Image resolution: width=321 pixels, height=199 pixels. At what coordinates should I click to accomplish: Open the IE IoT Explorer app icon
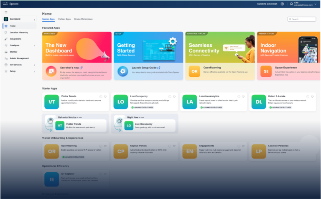[x=51, y=179]
